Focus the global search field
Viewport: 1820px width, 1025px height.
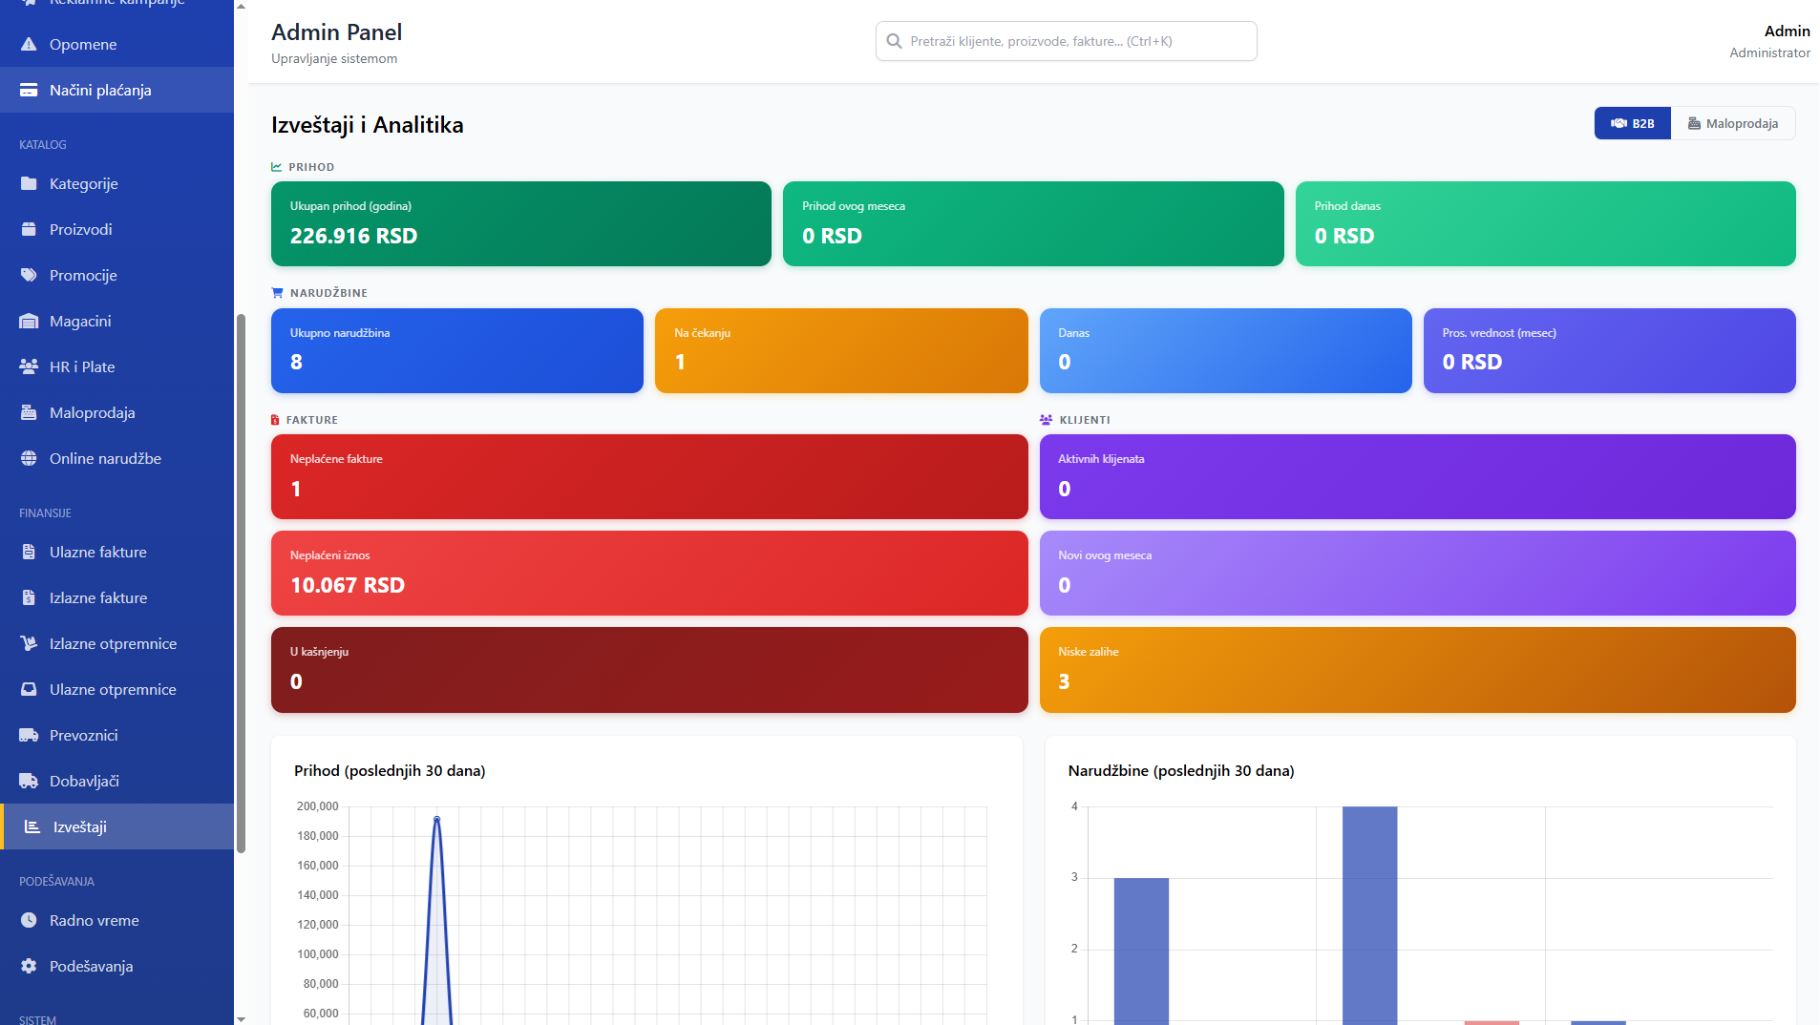pyautogui.click(x=1066, y=41)
